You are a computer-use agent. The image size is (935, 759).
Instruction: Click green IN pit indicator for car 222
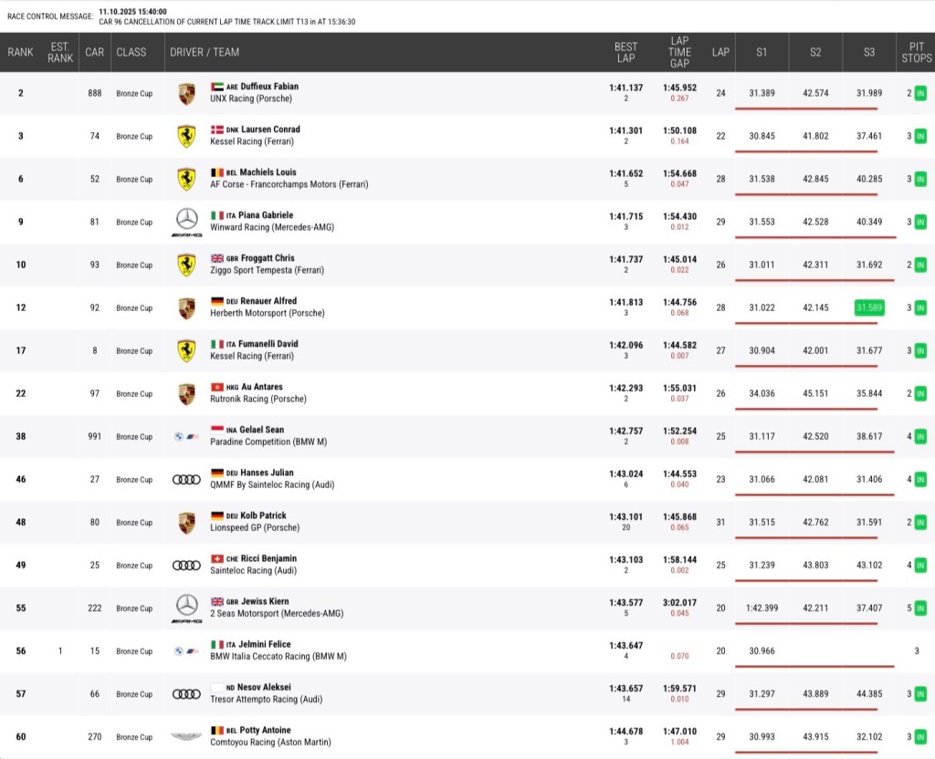pos(920,608)
